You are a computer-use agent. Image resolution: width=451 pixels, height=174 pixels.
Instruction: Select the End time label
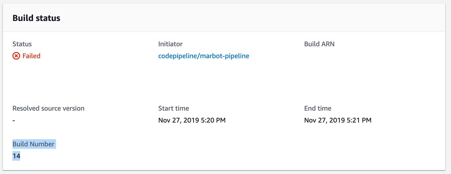318,109
